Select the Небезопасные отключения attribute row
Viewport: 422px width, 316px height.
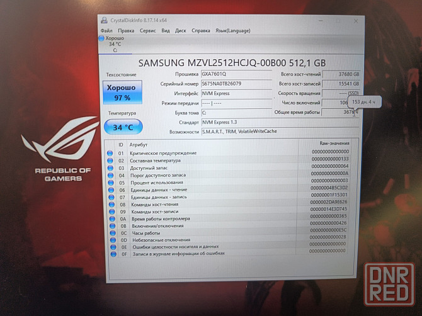click(228, 239)
